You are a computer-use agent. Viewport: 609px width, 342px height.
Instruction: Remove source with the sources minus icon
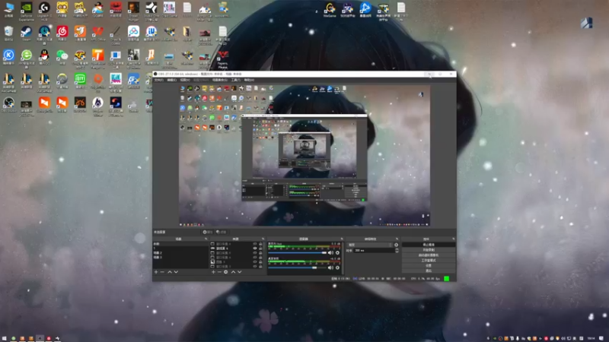(219, 272)
